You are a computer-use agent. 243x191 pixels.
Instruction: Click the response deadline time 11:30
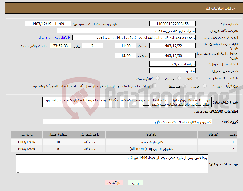pos(126,46)
